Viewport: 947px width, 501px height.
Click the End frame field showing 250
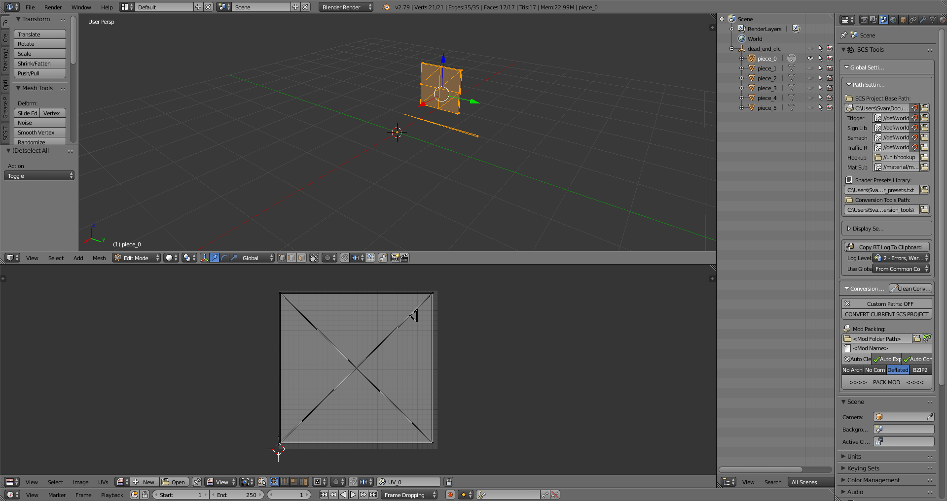(237, 495)
